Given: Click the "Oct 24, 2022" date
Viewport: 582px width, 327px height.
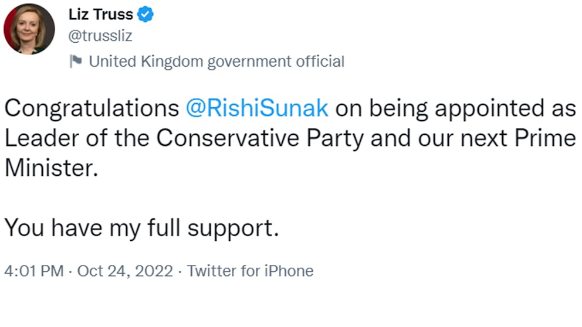Looking at the screenshot, I should click(x=125, y=271).
